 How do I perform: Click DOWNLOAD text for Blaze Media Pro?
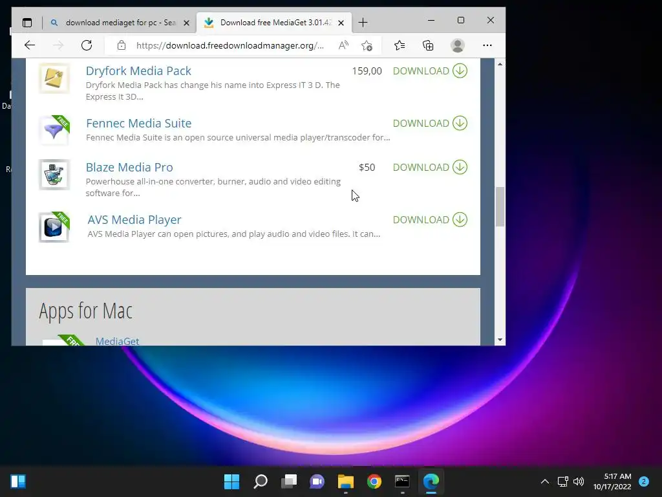[421, 167]
